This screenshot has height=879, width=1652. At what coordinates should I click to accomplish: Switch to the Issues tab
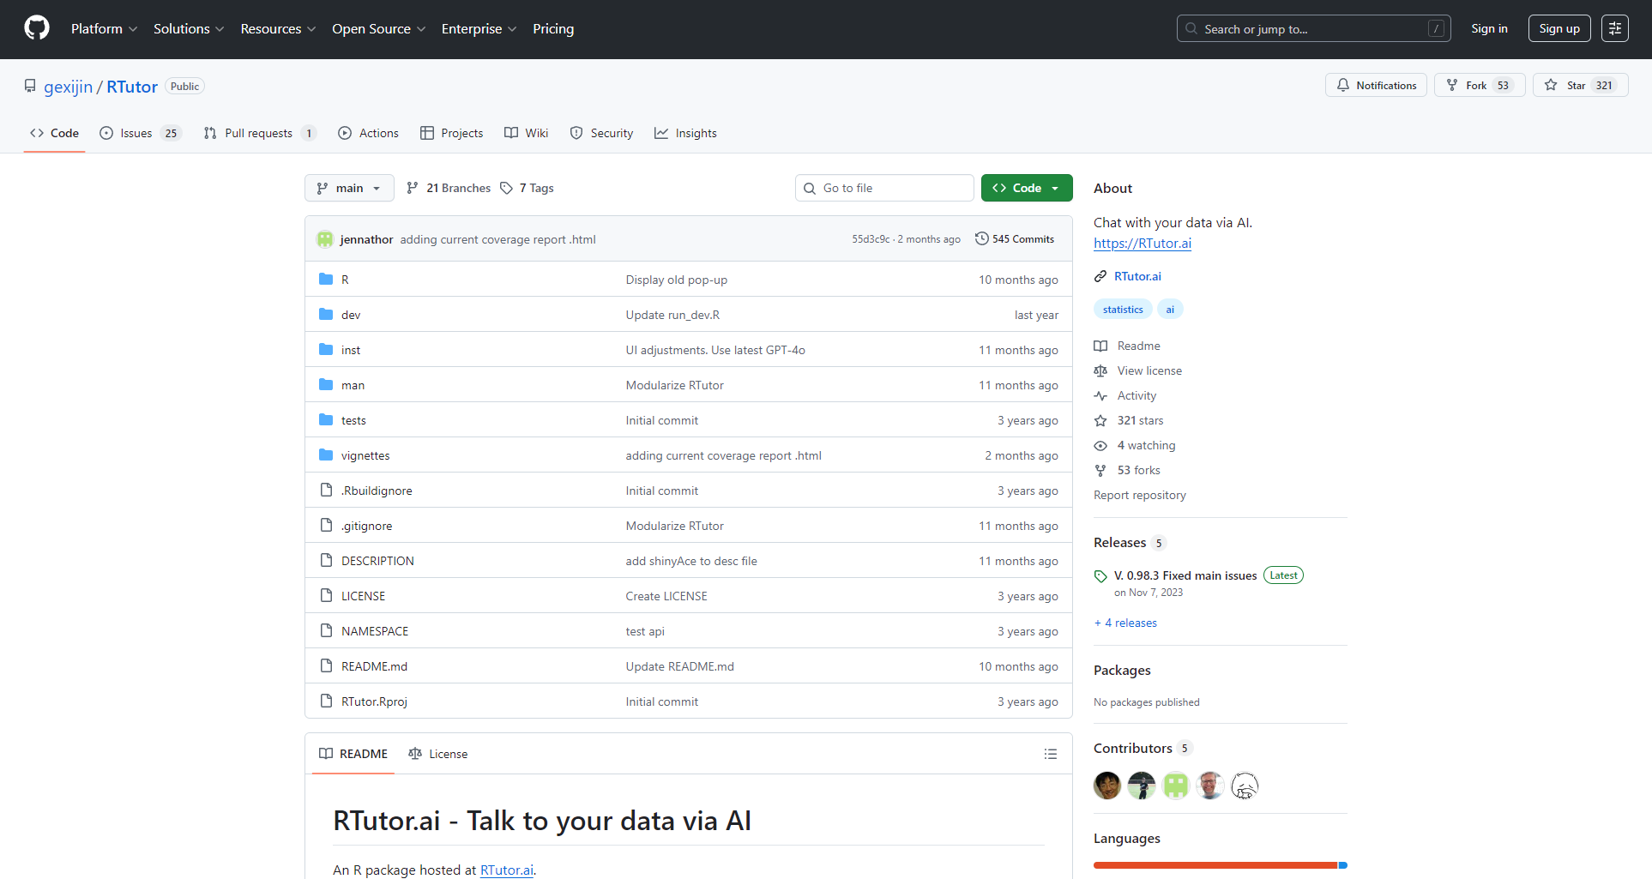(137, 133)
